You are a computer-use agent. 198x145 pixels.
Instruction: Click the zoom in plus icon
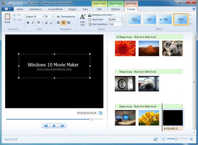[191, 139]
